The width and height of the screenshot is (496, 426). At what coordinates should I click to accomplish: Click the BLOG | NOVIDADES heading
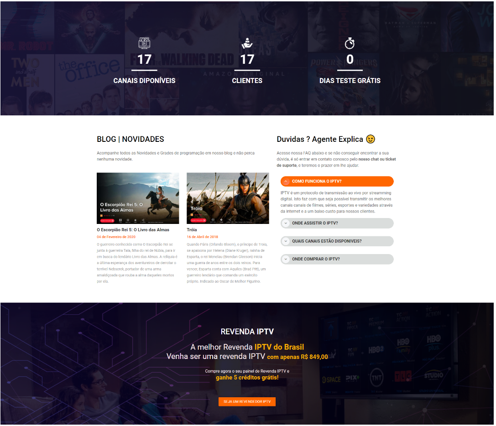coord(131,139)
